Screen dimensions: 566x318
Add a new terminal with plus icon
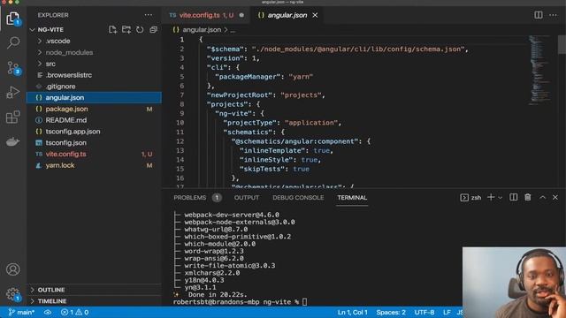point(491,197)
